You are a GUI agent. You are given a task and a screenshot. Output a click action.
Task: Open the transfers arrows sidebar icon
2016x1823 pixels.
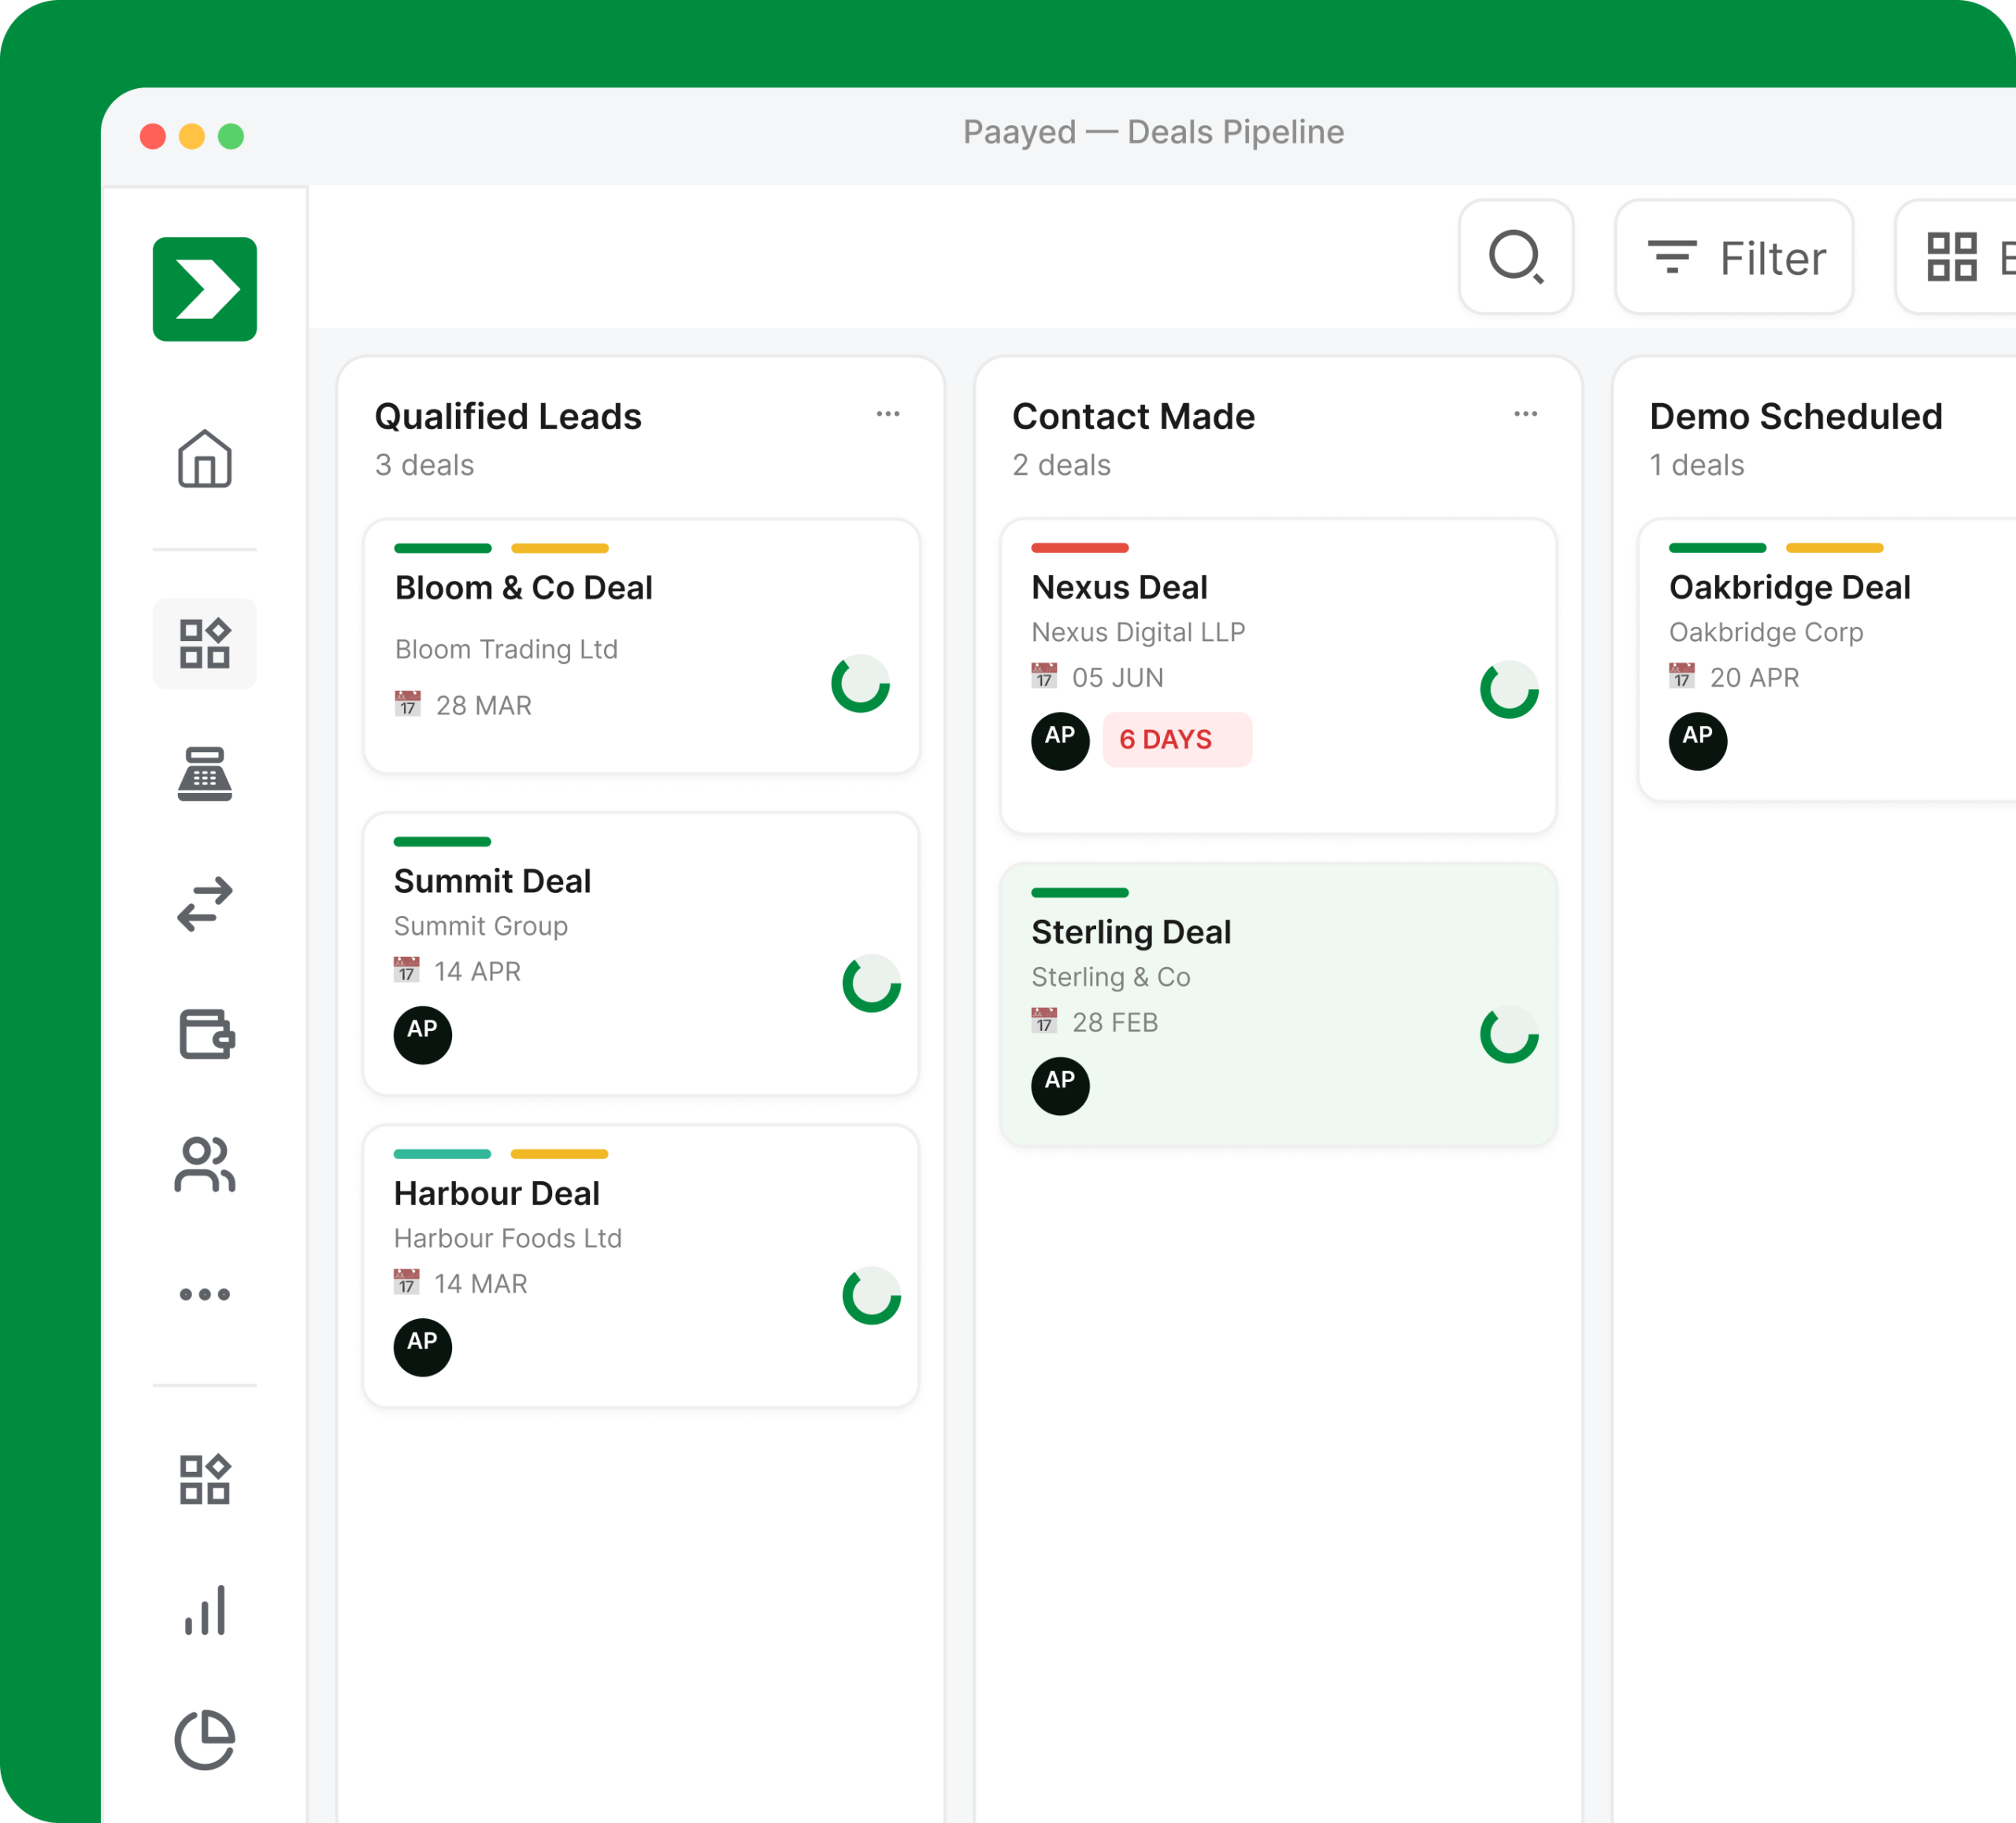click(x=204, y=904)
